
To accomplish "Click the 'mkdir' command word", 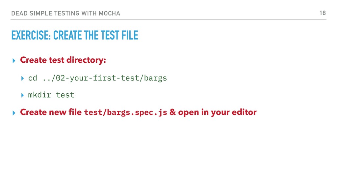I will 39,95.
